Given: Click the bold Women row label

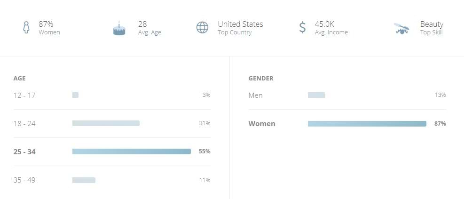Looking at the screenshot, I should (262, 124).
